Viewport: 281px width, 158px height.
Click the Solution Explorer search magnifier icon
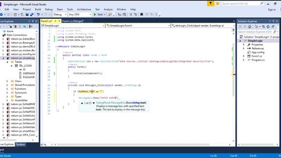pyautogui.click(x=275, y=32)
